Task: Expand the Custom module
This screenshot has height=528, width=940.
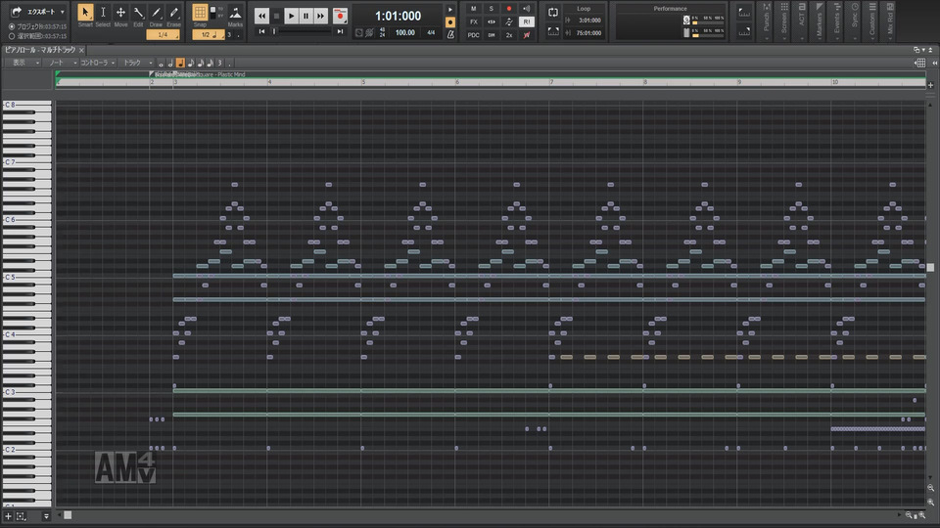Action: coord(872,20)
